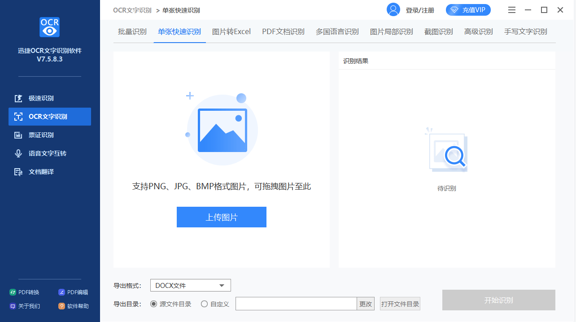
Task: Click the 上传图片 upload button
Action: pyautogui.click(x=222, y=217)
